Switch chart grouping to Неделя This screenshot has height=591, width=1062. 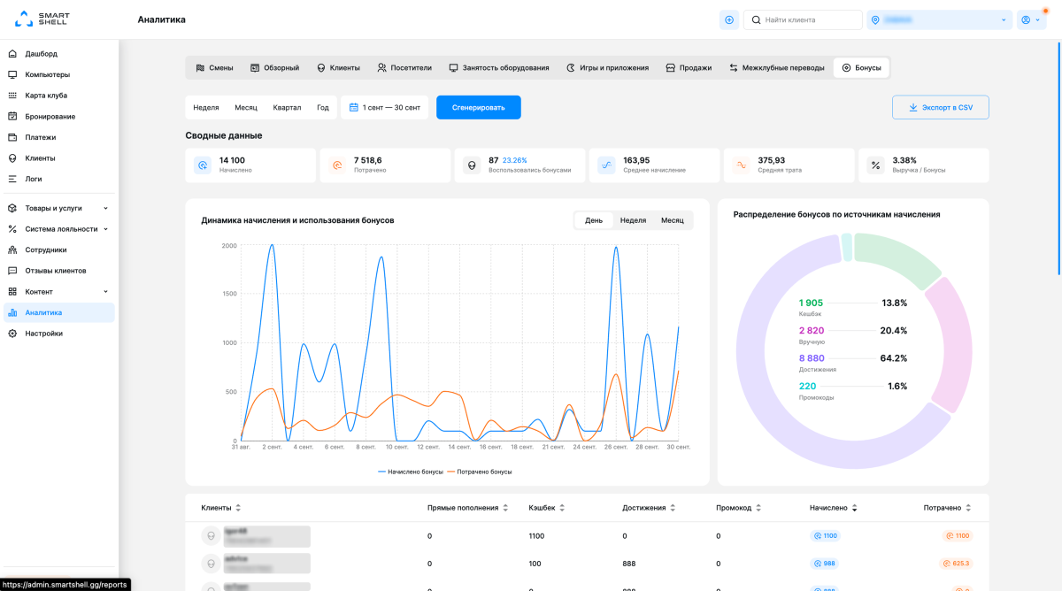[x=633, y=220]
